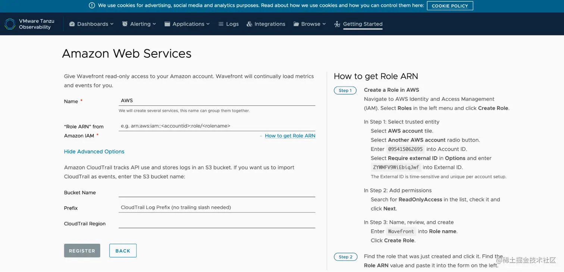Screen dimensions: 564x272
Task: Click the Register button
Action: pos(82,251)
